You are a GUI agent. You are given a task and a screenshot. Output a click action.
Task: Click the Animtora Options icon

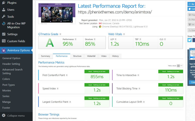point(4,50)
